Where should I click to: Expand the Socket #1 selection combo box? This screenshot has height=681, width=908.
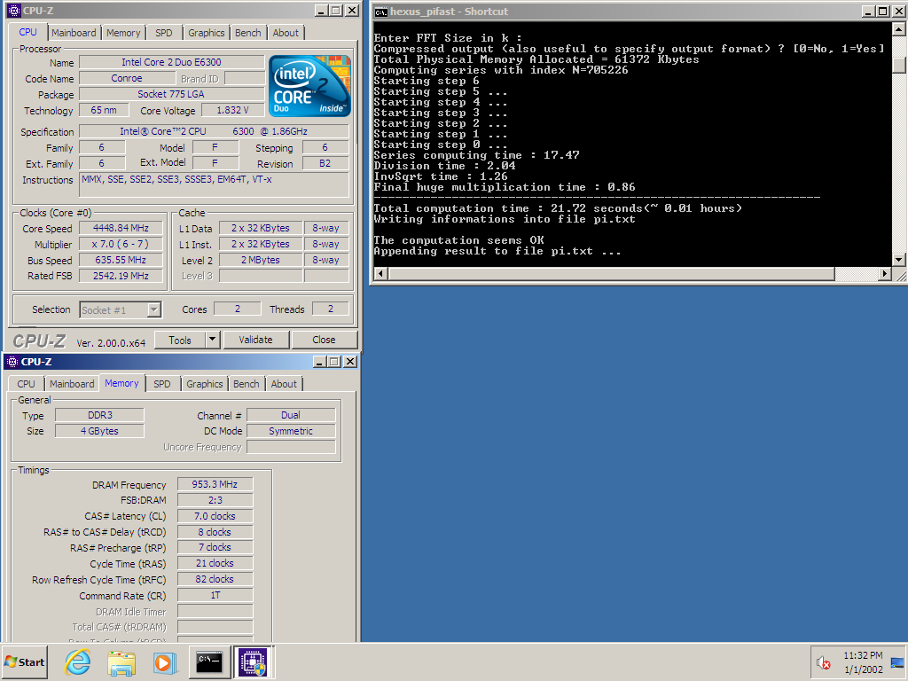coord(153,309)
